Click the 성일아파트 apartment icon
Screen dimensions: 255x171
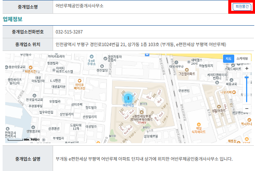219,107
